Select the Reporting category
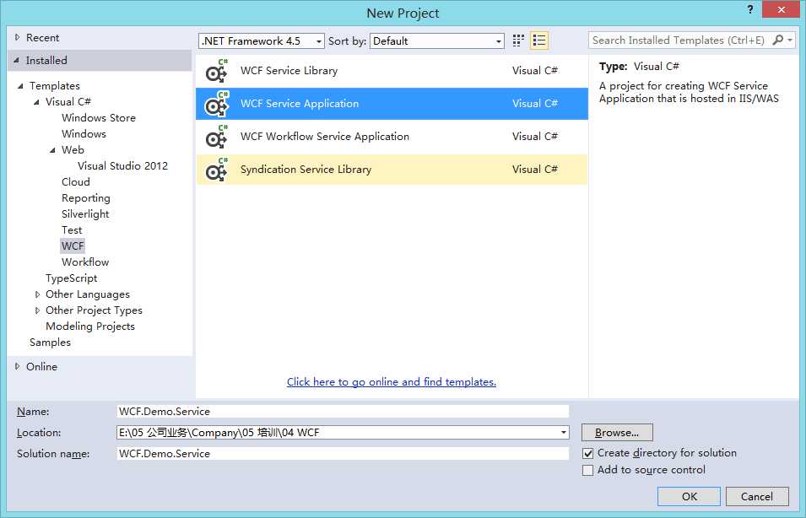Viewport: 806px width, 518px height. click(x=86, y=198)
